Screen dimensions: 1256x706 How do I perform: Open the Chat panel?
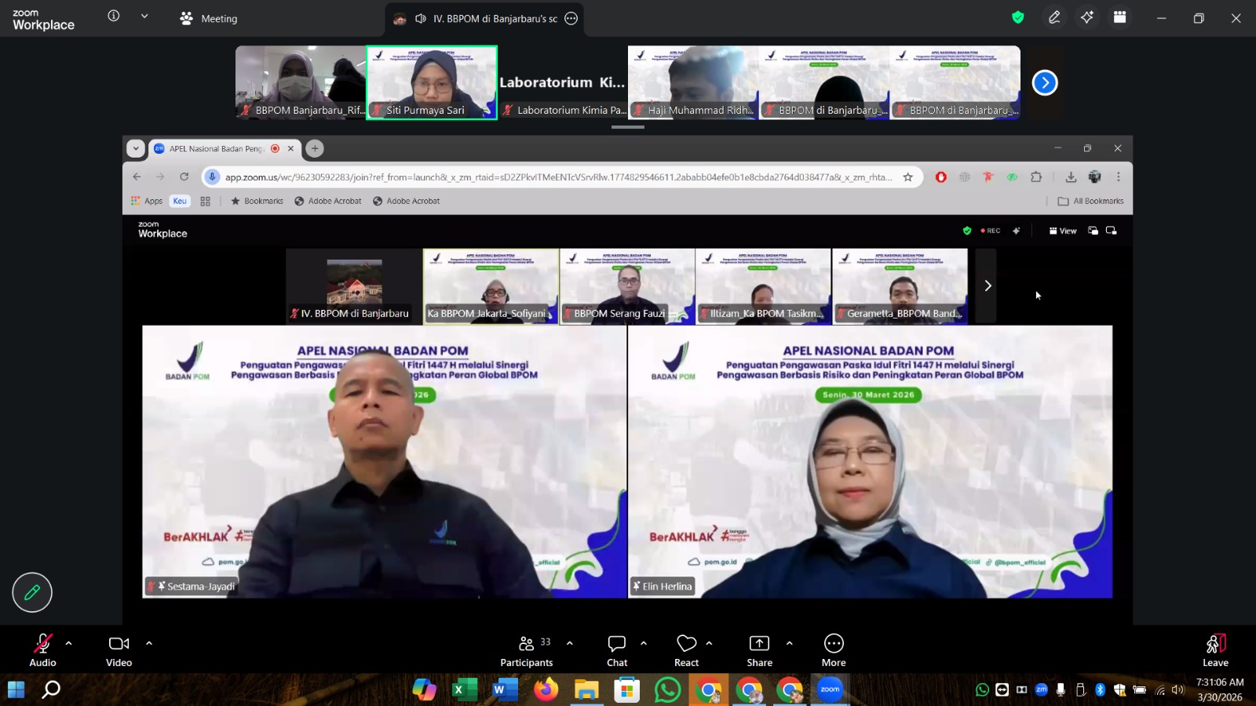(617, 650)
